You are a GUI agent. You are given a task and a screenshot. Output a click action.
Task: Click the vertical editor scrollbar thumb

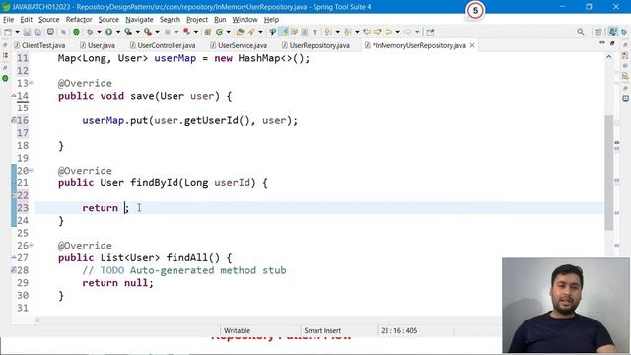609,173
